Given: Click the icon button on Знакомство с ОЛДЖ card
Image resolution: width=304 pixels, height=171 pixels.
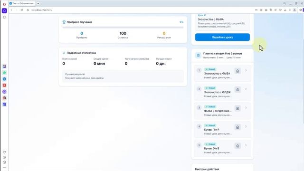Looking at the screenshot, I should 237,90.
